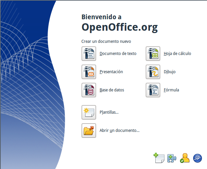Image resolution: width=207 pixels, height=169 pixels.
Task: Click the Fórmula label
Action: tap(171, 90)
